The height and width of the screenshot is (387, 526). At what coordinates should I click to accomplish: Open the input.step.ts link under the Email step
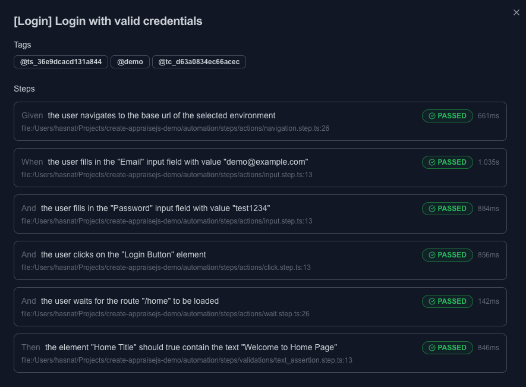(166, 175)
